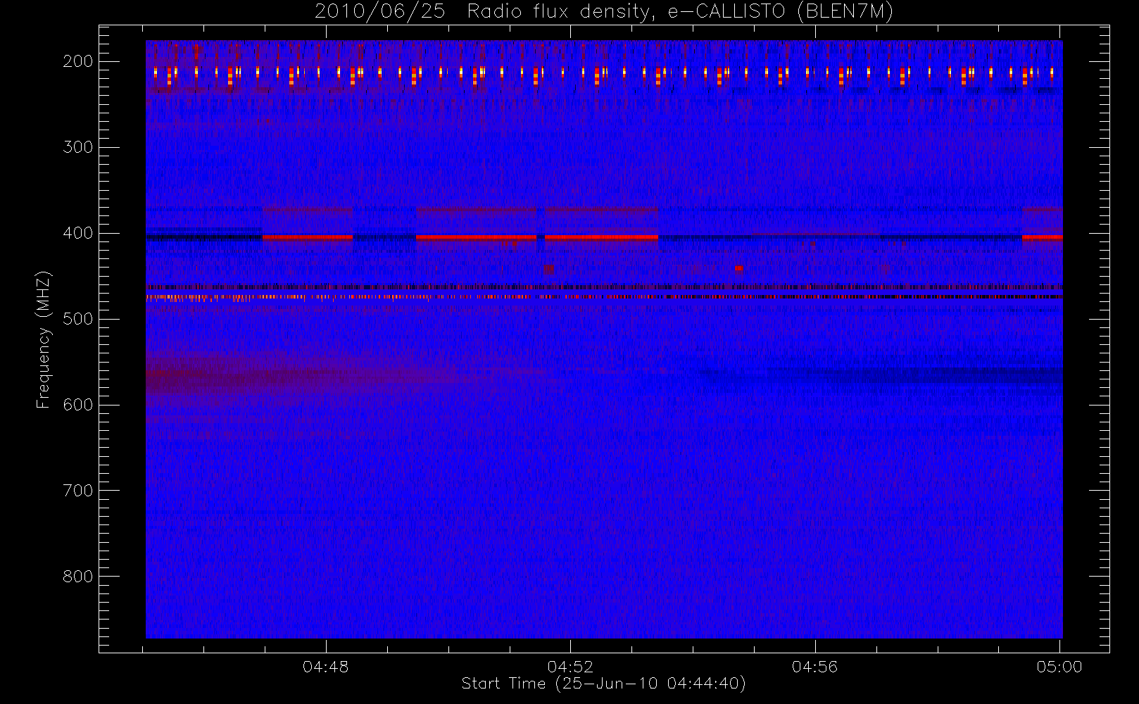Click the 200 frequency tick label

[77, 61]
